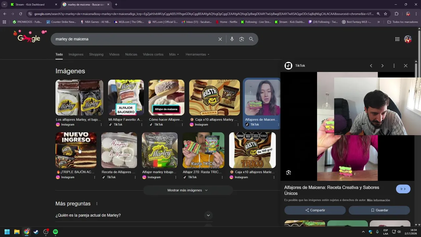Bookmark this page with star icon

tap(385, 14)
